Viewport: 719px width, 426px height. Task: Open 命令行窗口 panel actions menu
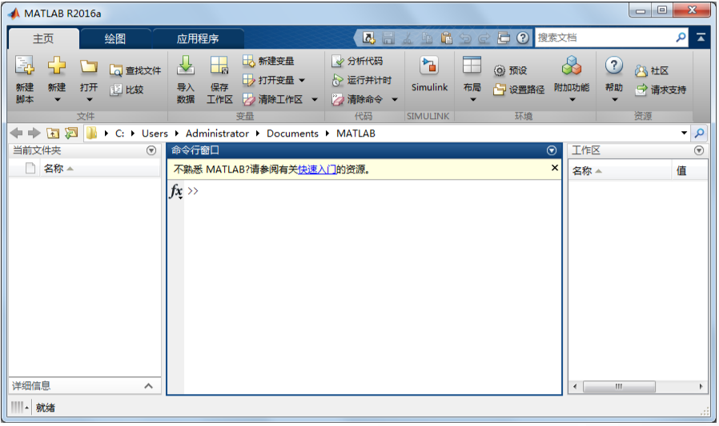[x=552, y=150]
